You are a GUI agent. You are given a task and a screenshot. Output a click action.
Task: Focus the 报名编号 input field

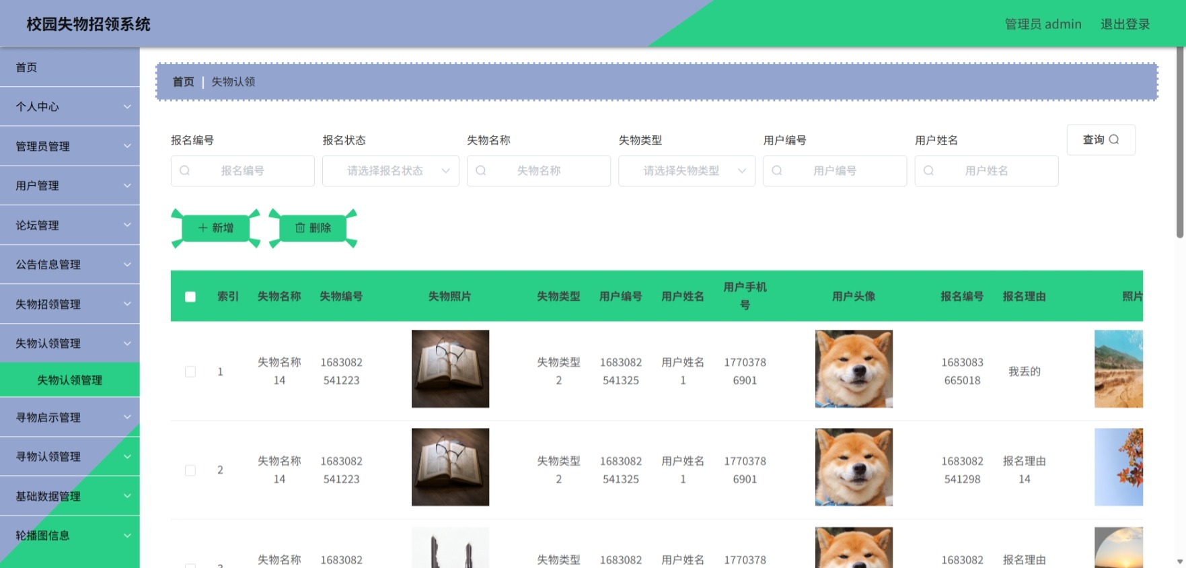pos(243,171)
